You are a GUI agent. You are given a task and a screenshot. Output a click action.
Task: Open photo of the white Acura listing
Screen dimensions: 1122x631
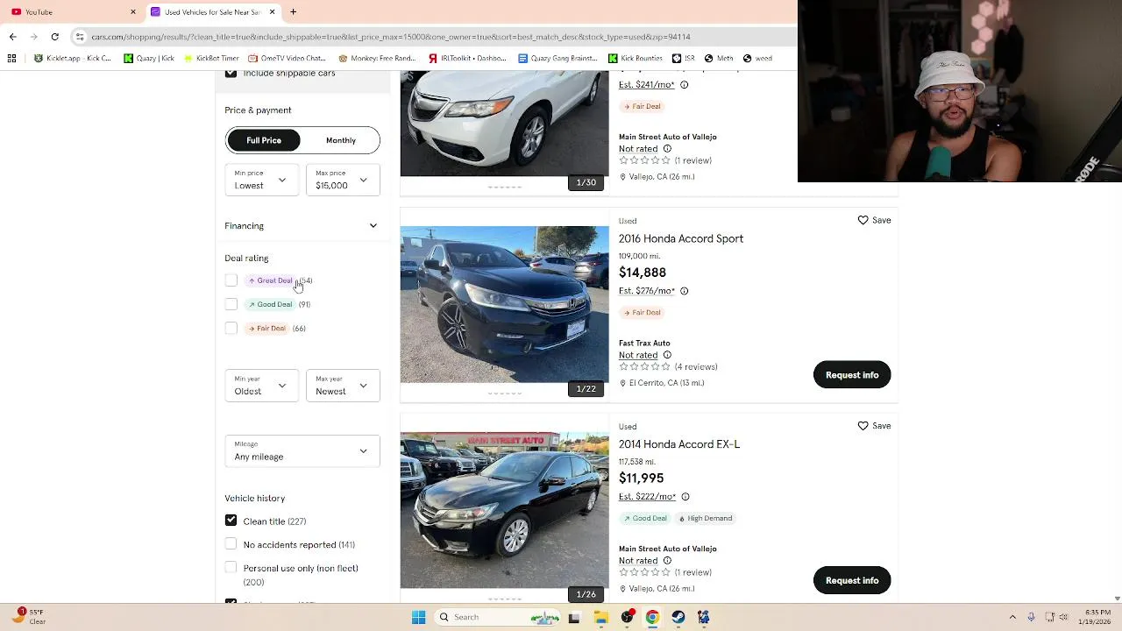[x=505, y=124]
